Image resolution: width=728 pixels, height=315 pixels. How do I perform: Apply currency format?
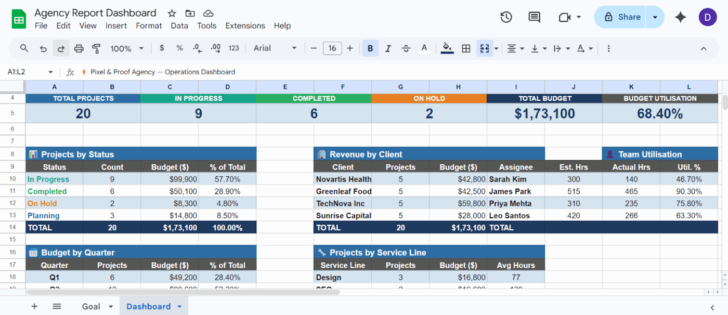pyautogui.click(x=162, y=48)
